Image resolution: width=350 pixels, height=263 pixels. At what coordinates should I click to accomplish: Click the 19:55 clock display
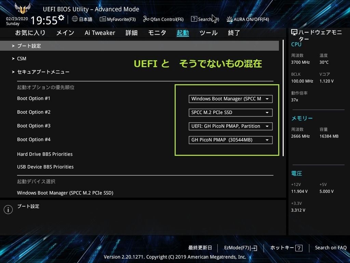click(44, 20)
